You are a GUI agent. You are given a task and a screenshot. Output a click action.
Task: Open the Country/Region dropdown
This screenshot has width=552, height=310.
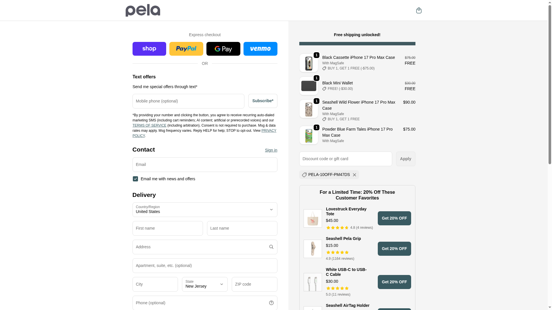click(205, 210)
